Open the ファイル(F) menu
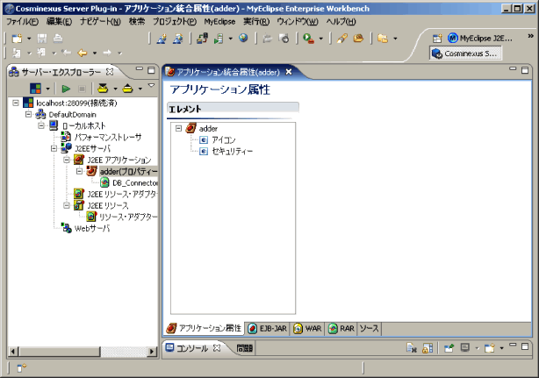 pyautogui.click(x=22, y=22)
